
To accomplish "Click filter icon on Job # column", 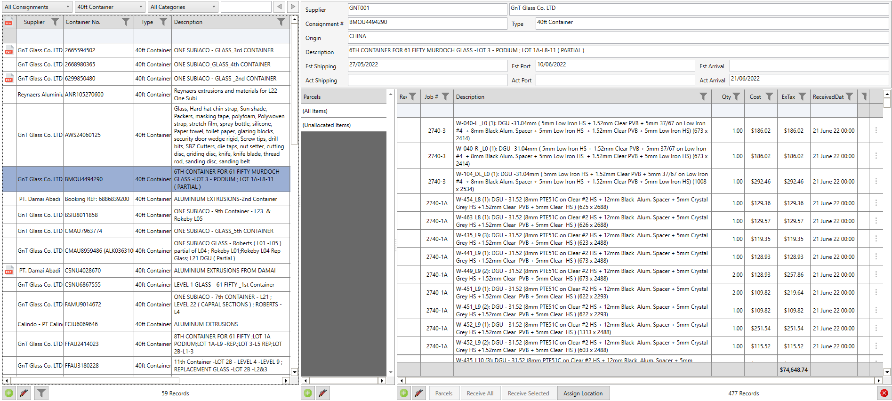I will coord(445,96).
